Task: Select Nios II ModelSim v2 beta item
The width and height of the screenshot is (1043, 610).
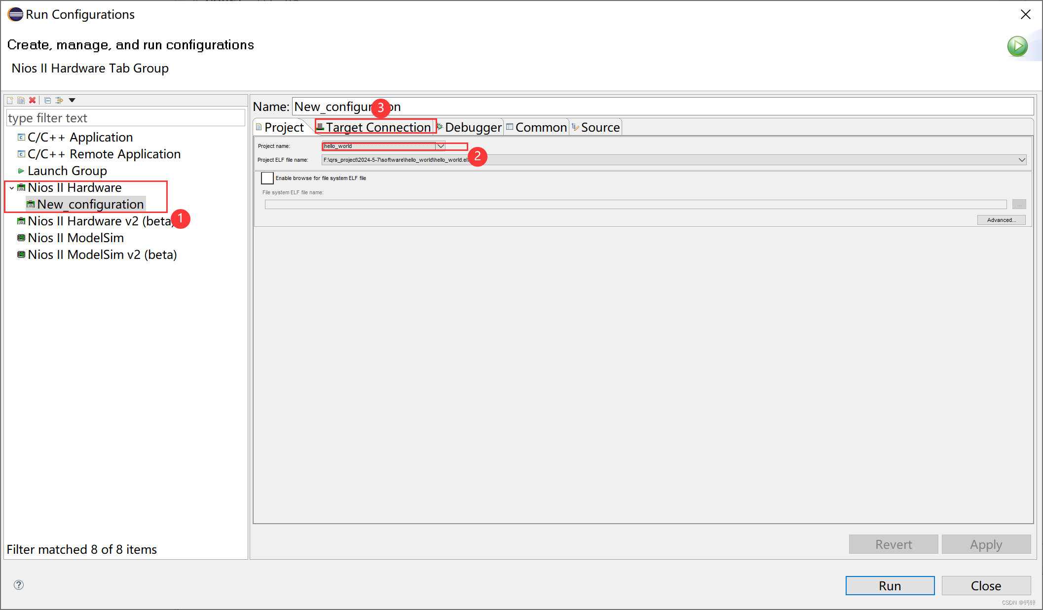Action: (x=102, y=254)
